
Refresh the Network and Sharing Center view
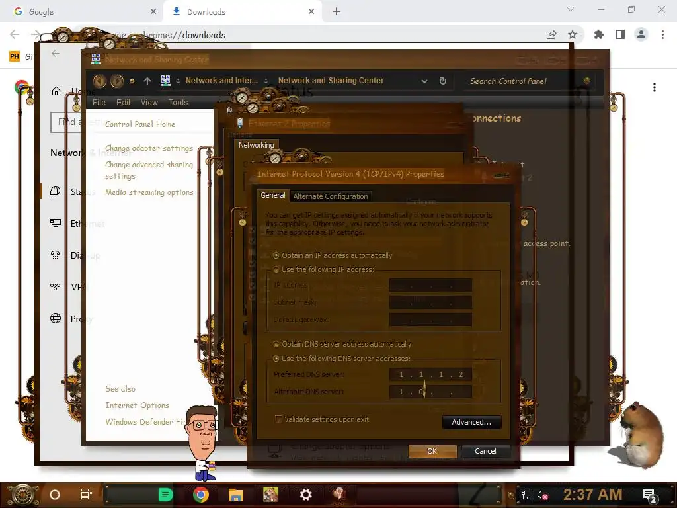tap(442, 81)
